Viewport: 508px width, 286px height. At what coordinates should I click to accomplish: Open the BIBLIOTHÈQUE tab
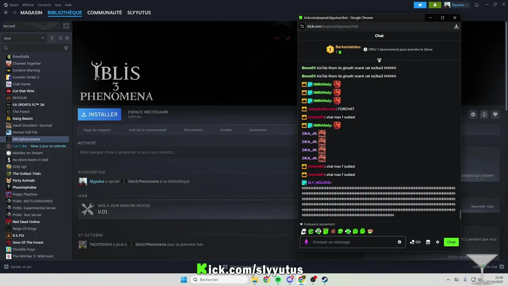[65, 13]
